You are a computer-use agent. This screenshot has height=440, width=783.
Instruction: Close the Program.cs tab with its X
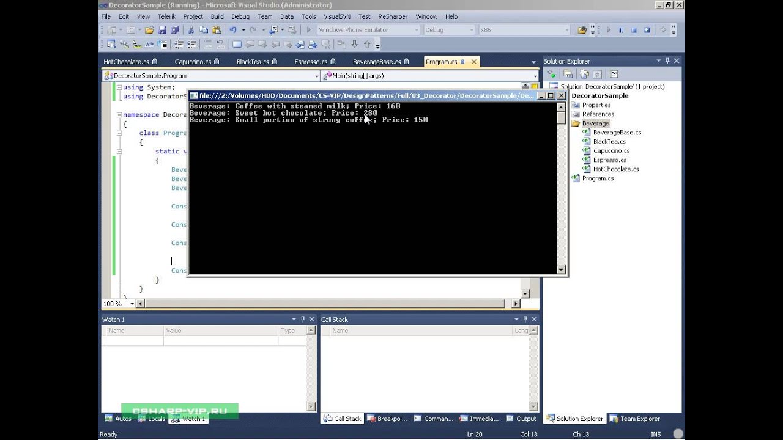coord(473,62)
